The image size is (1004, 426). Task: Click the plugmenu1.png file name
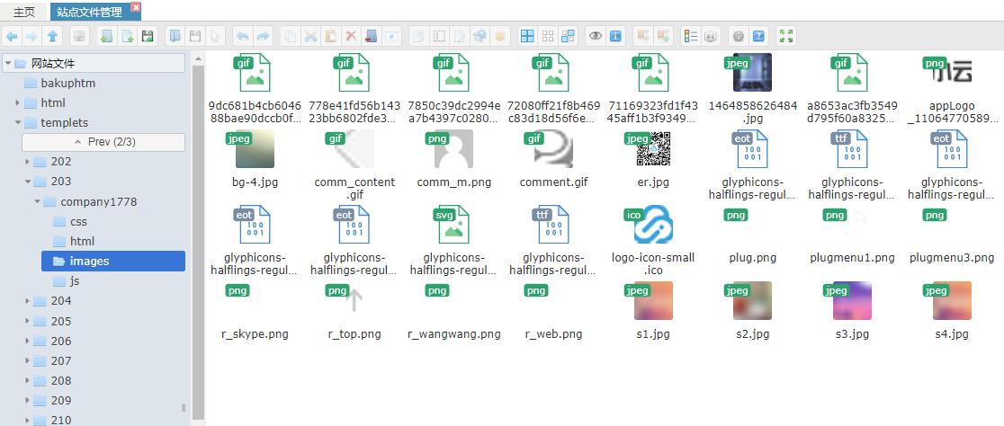pos(852,258)
